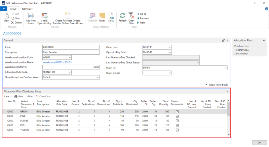Expand the Allocation Rule Code dropdown
This screenshot has height=147, width=269.
(70, 72)
